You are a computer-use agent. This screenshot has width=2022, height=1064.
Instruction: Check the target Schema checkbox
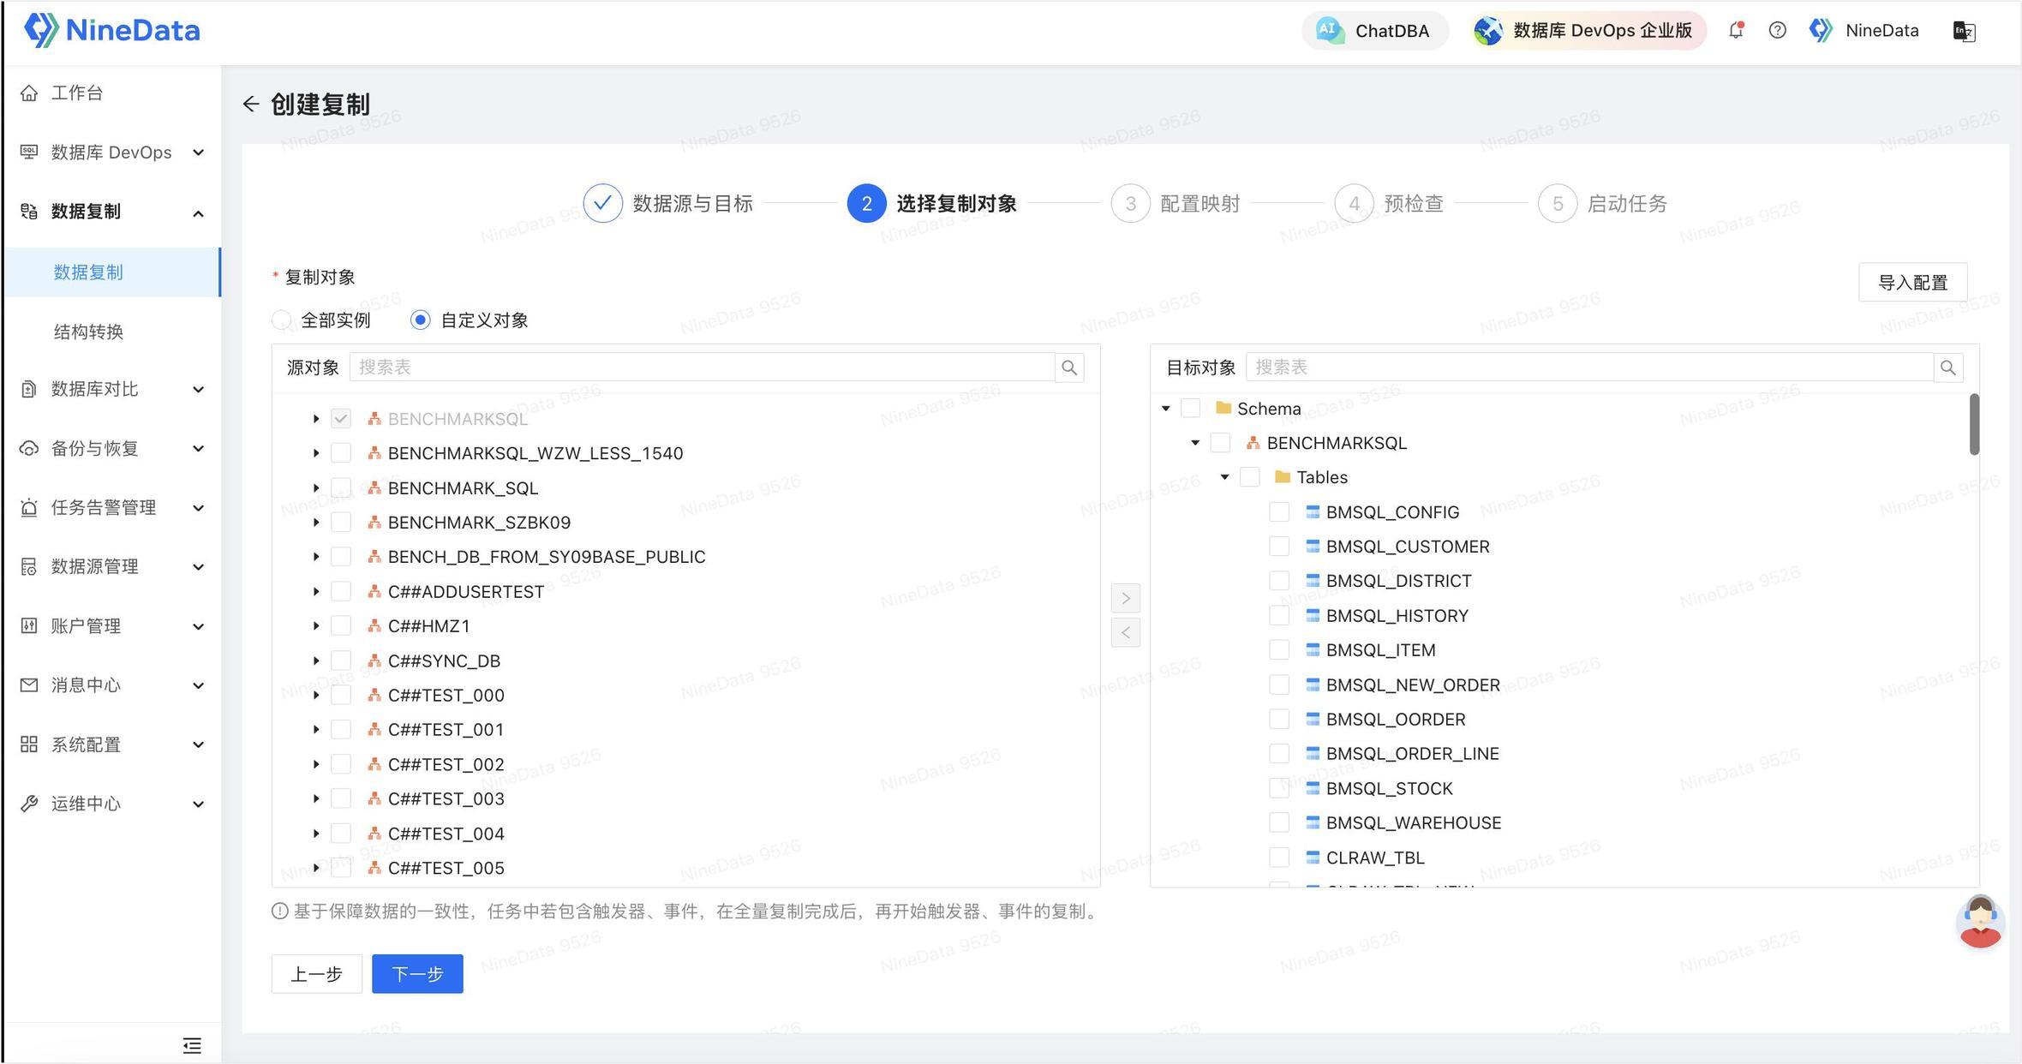tap(1191, 408)
